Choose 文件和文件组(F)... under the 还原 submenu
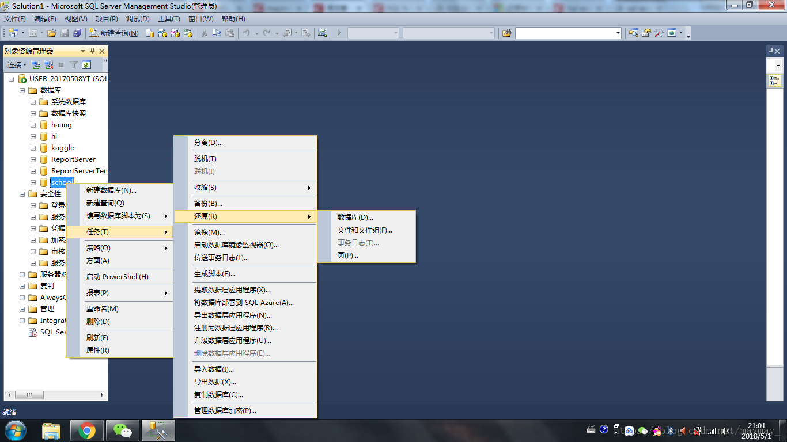 point(366,230)
